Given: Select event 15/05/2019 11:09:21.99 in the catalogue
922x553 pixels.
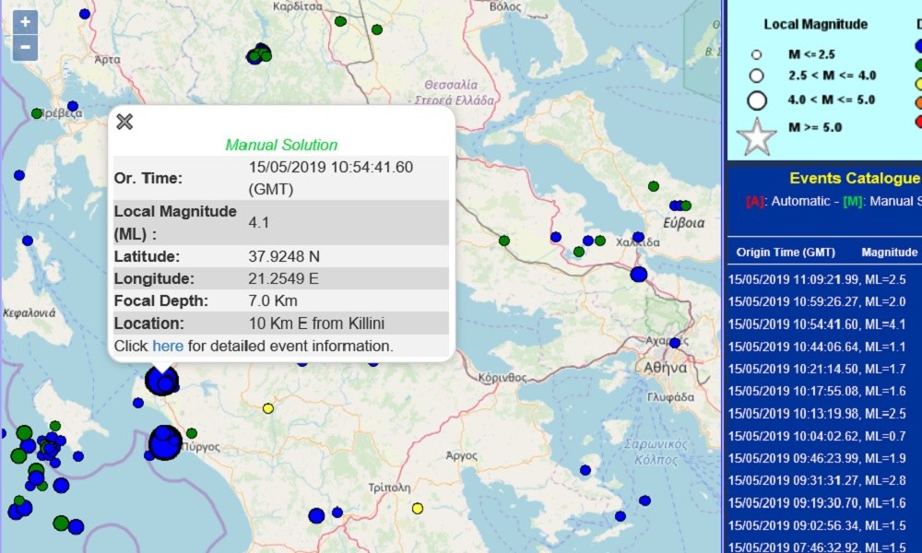Looking at the screenshot, I should 817,277.
